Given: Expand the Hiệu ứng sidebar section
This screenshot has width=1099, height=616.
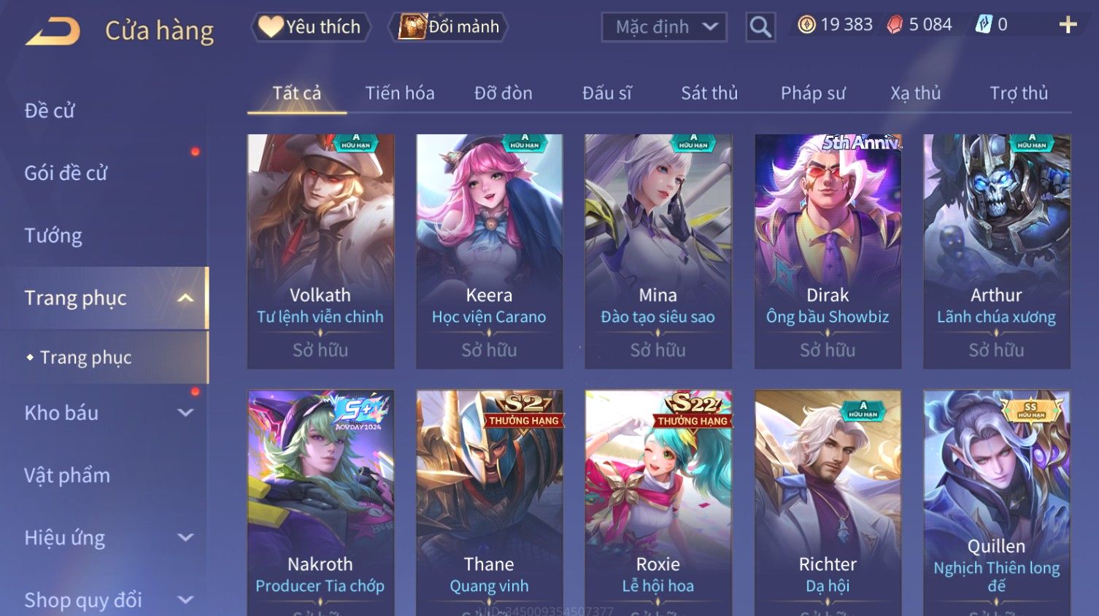Looking at the screenshot, I should (185, 538).
